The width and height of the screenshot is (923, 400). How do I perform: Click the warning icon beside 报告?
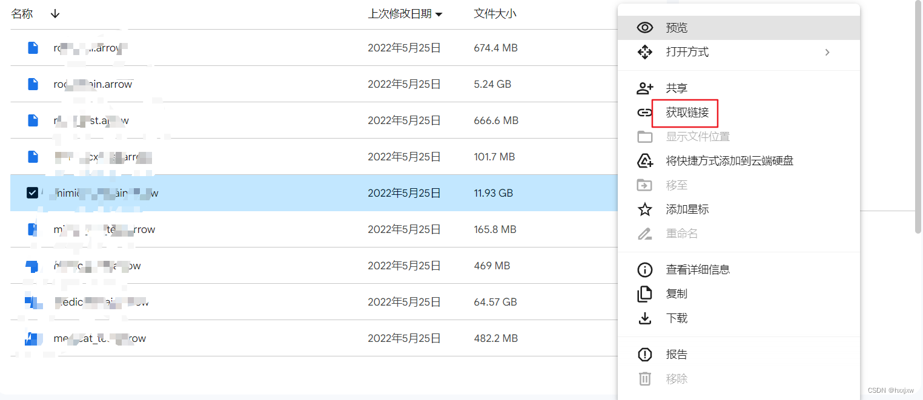pyautogui.click(x=645, y=354)
